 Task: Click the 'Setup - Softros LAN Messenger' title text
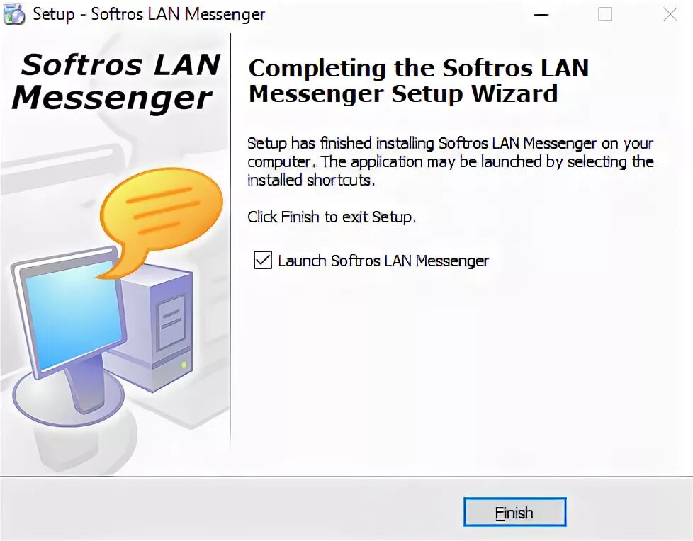click(149, 14)
